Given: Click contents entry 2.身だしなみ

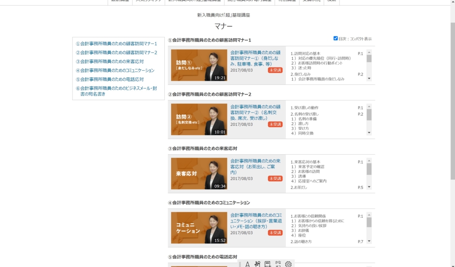Looking at the screenshot, I should (x=300, y=74).
